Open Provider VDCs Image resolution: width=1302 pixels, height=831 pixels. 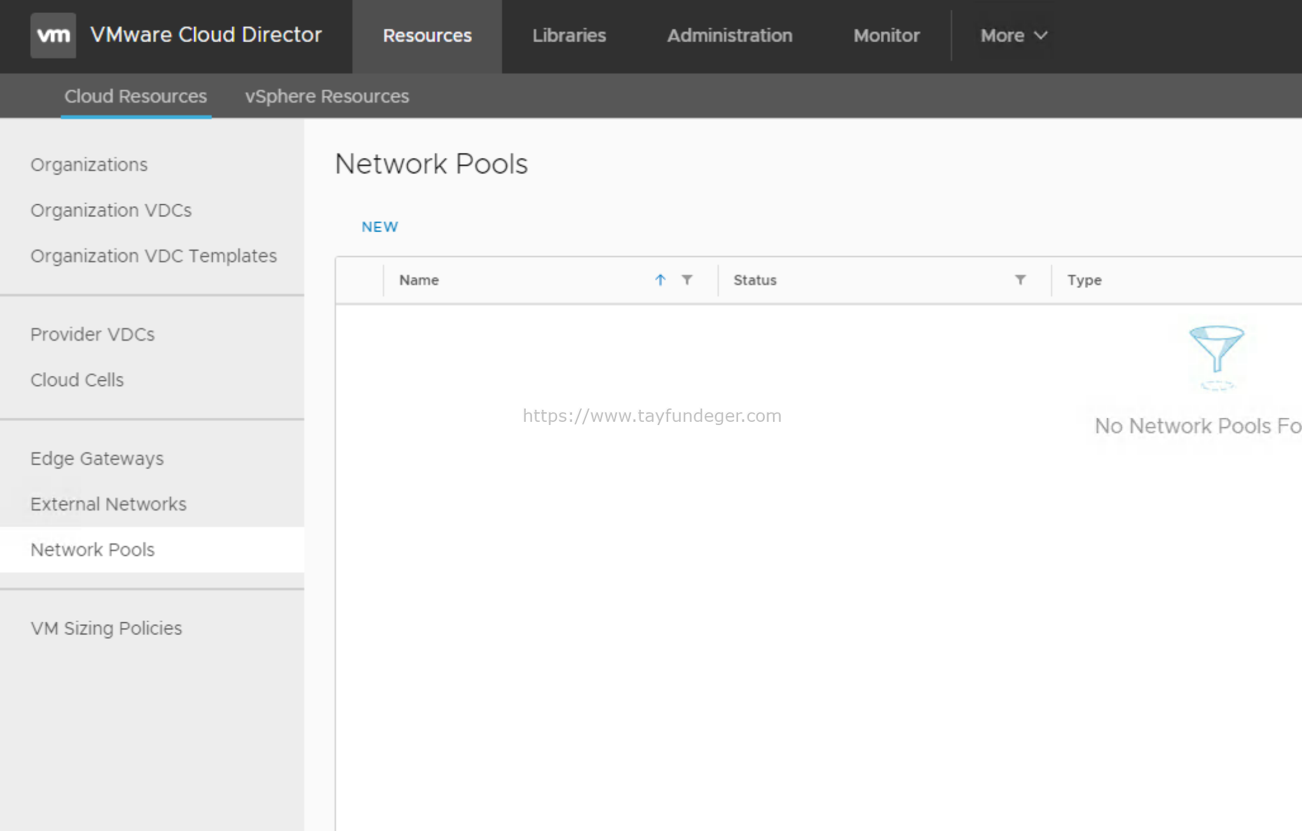[x=92, y=334]
